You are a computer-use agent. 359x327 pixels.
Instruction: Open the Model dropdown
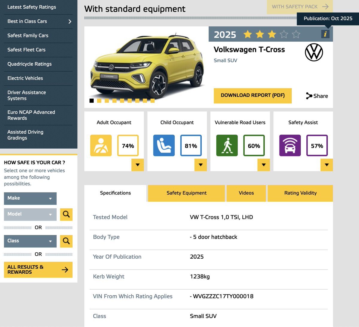(x=30, y=214)
